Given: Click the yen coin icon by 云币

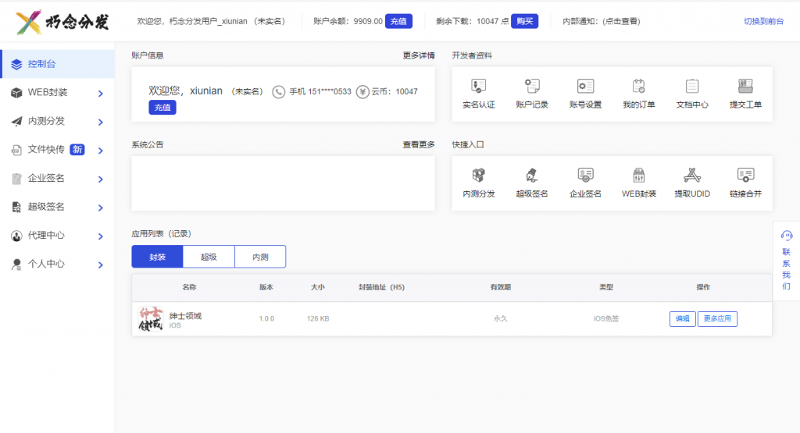Looking at the screenshot, I should tap(362, 92).
